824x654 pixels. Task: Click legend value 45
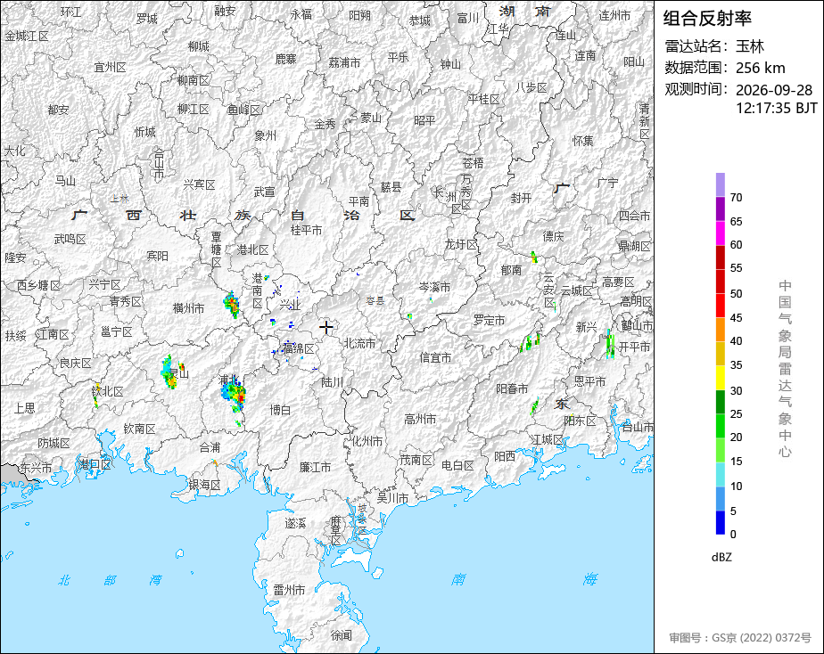[737, 317]
